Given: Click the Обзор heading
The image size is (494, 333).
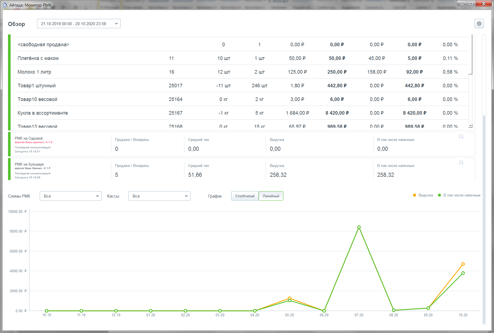Looking at the screenshot, I should (x=16, y=24).
